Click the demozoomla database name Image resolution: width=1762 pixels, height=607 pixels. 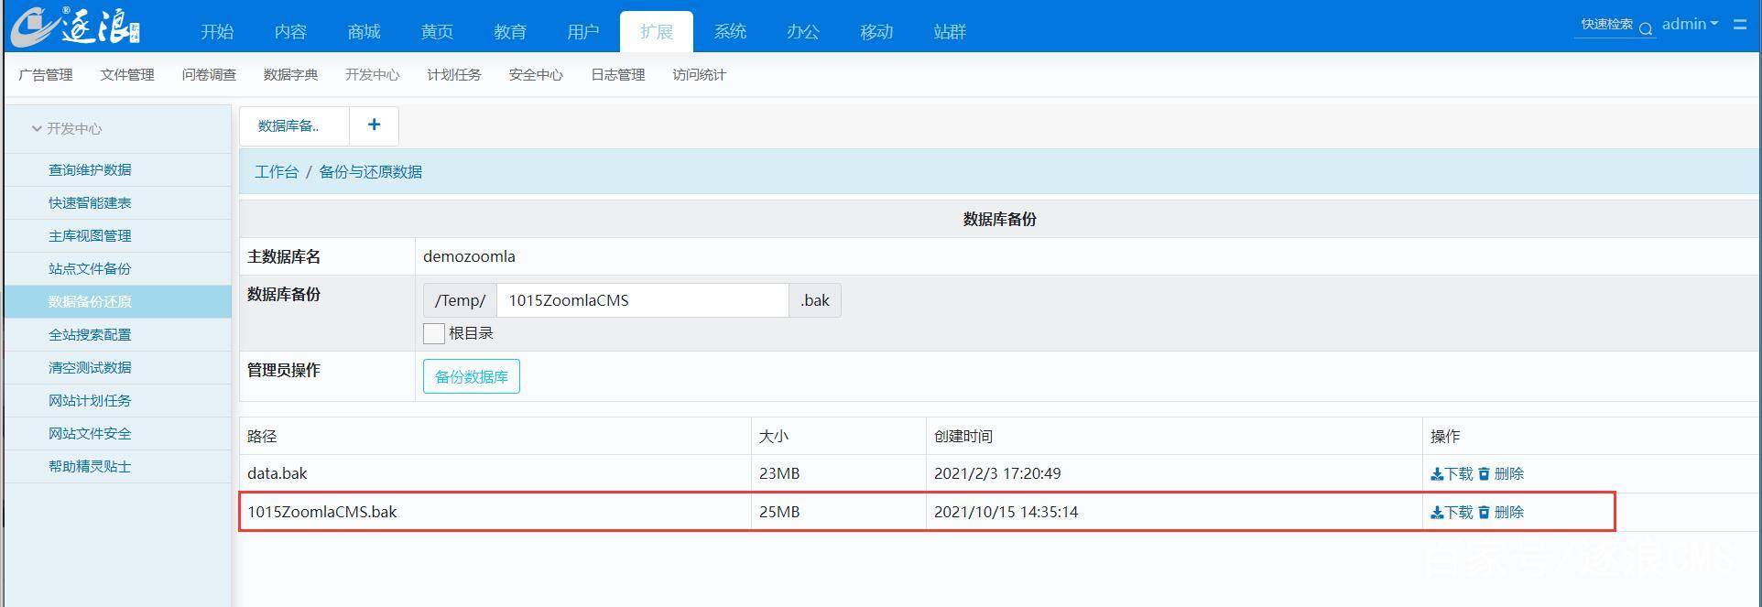click(469, 257)
